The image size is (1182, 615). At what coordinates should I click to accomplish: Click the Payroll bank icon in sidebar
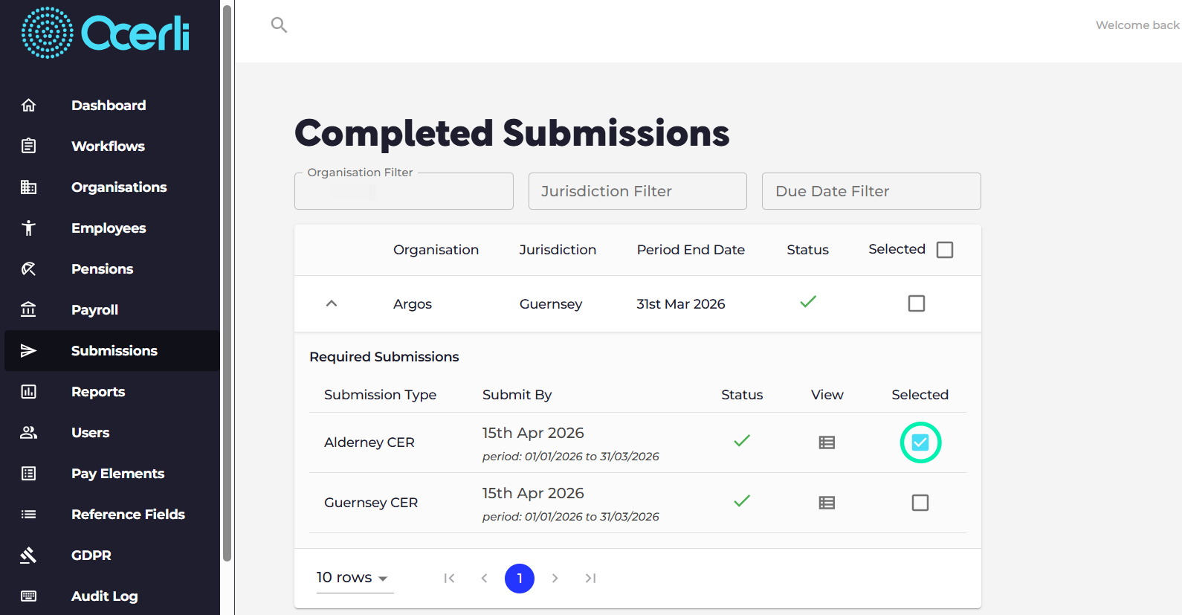(x=28, y=309)
